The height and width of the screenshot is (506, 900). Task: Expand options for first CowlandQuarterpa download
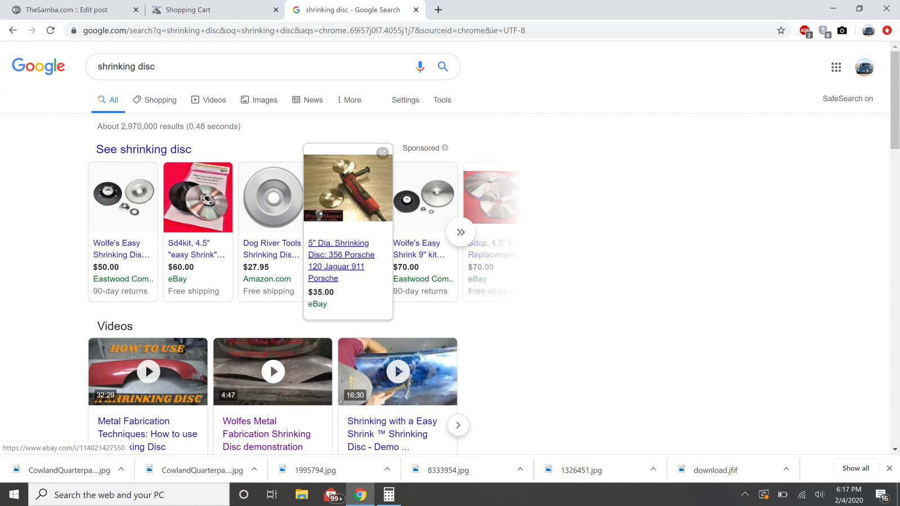[121, 469]
